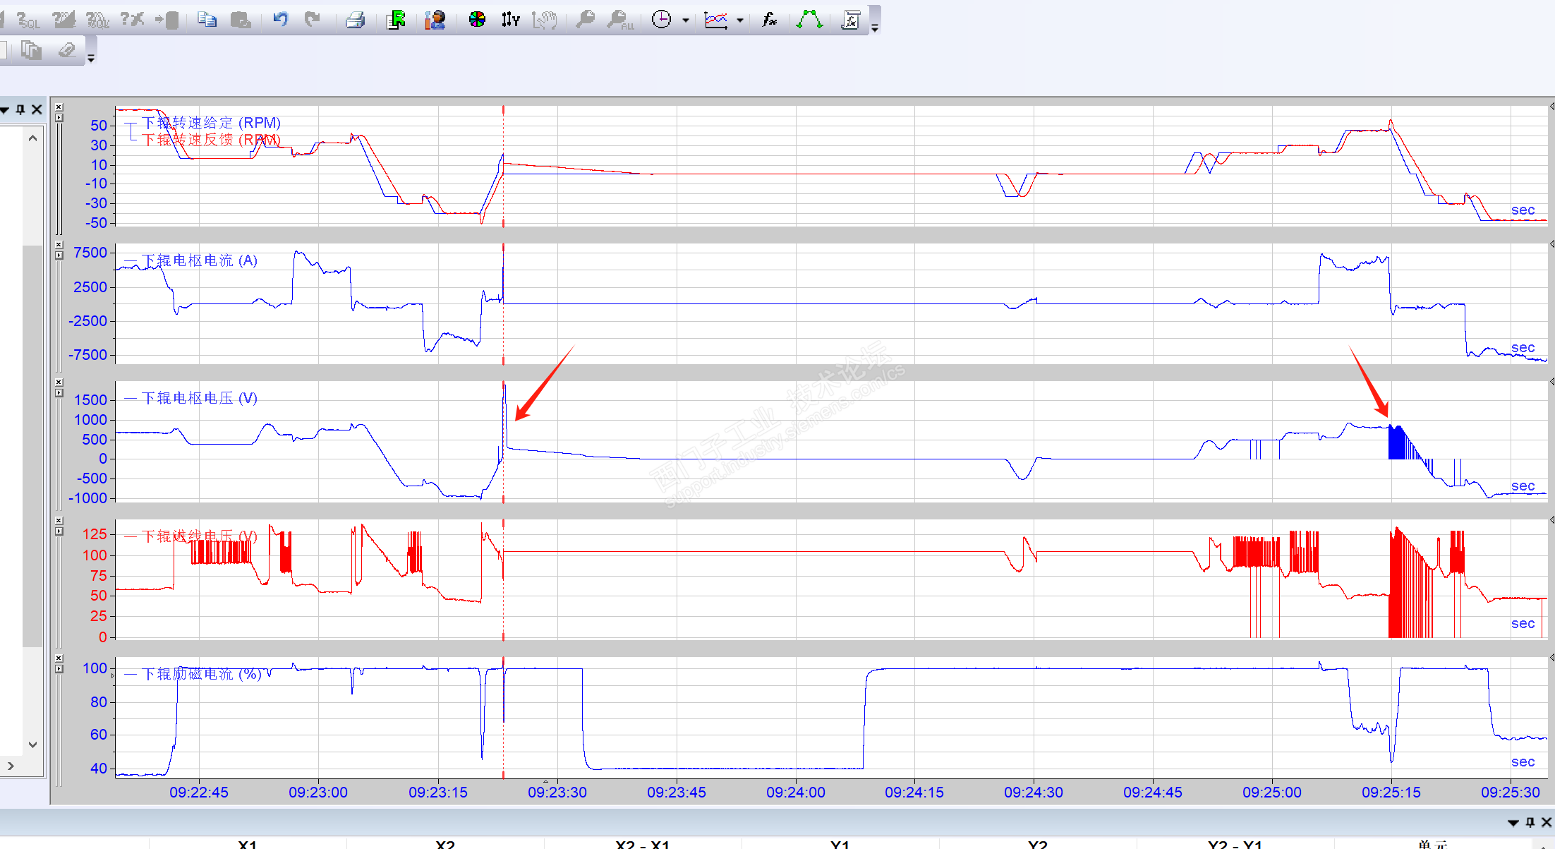Click the X2 - X1 column header

[x=642, y=844]
